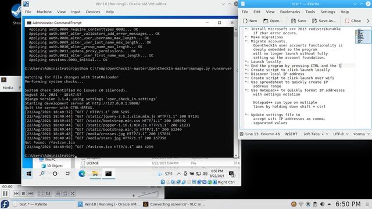Save the document in KWrite
The image size is (372, 209).
coord(299,21)
